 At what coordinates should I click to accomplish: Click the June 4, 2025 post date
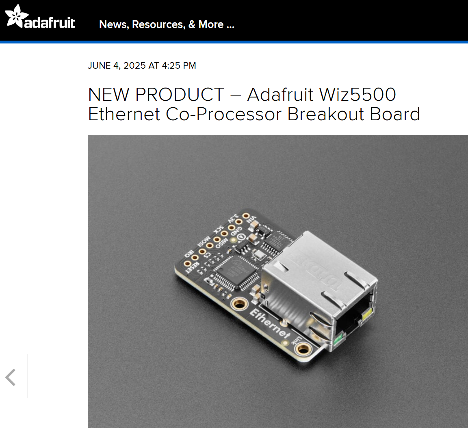pyautogui.click(x=142, y=66)
